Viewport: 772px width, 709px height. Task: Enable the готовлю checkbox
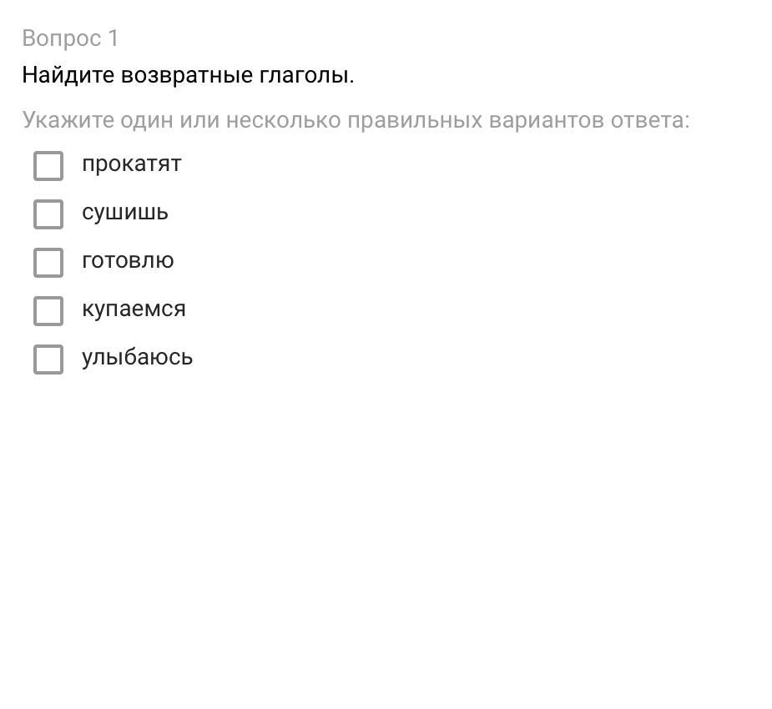pos(48,262)
